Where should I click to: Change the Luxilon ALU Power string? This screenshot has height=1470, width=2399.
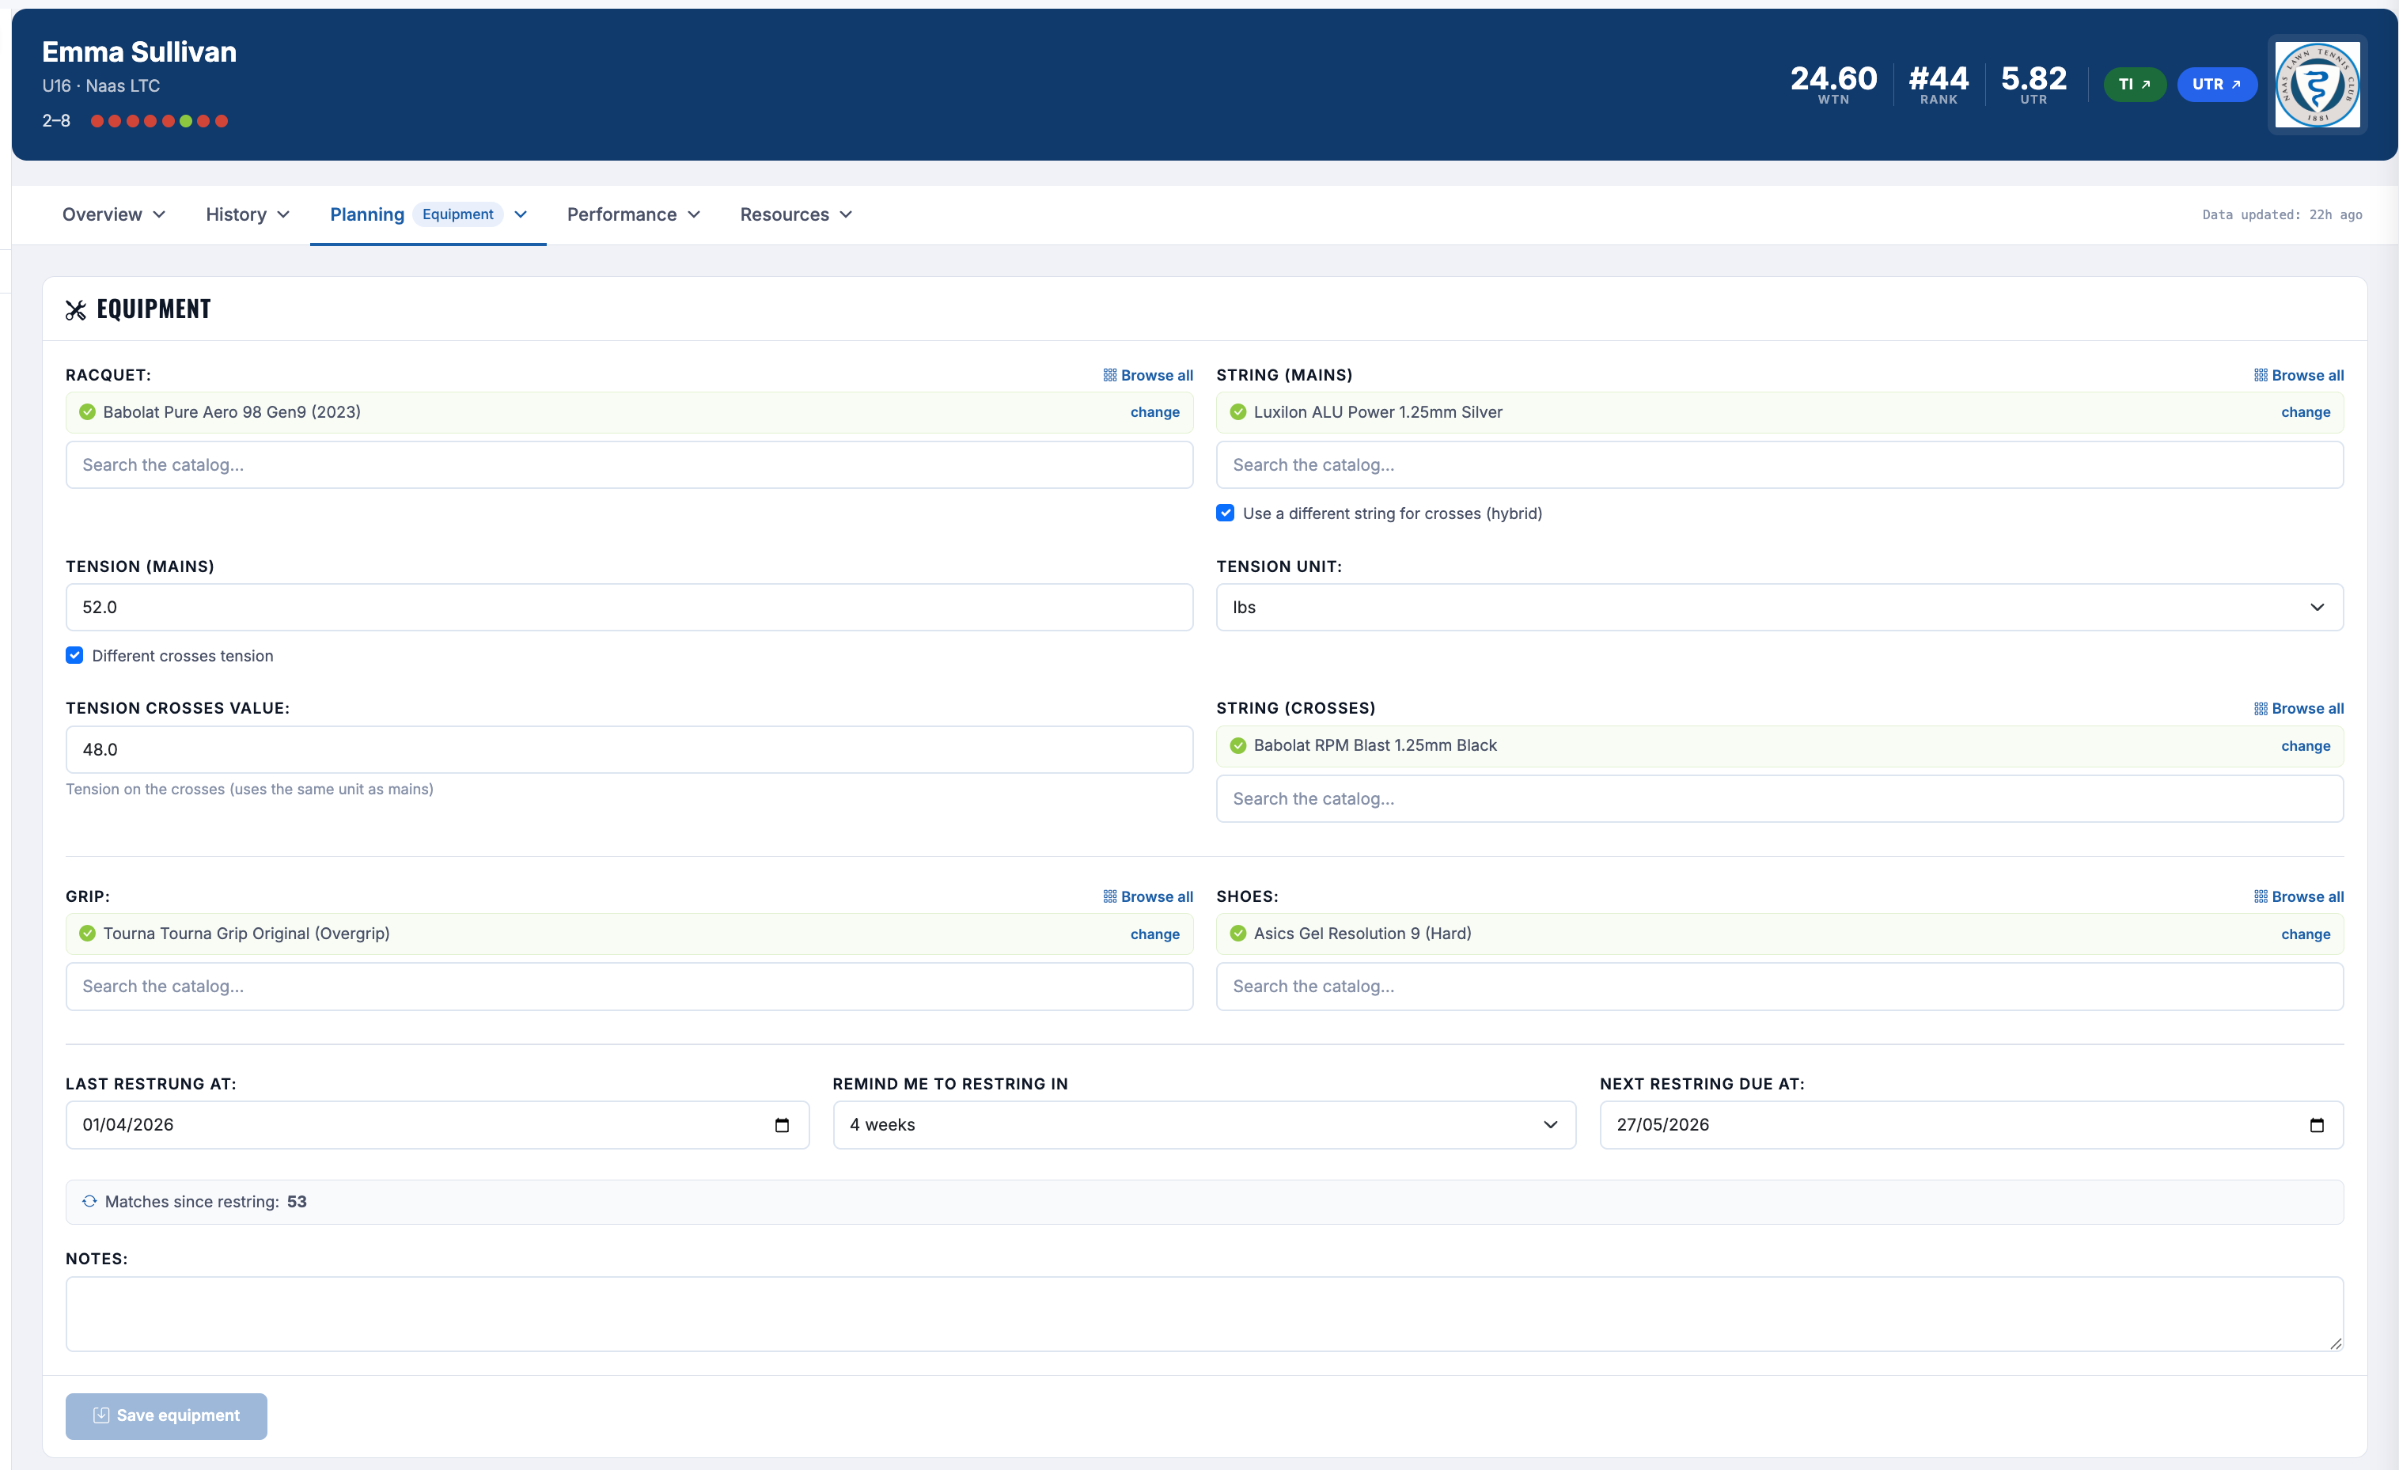(x=2306, y=413)
